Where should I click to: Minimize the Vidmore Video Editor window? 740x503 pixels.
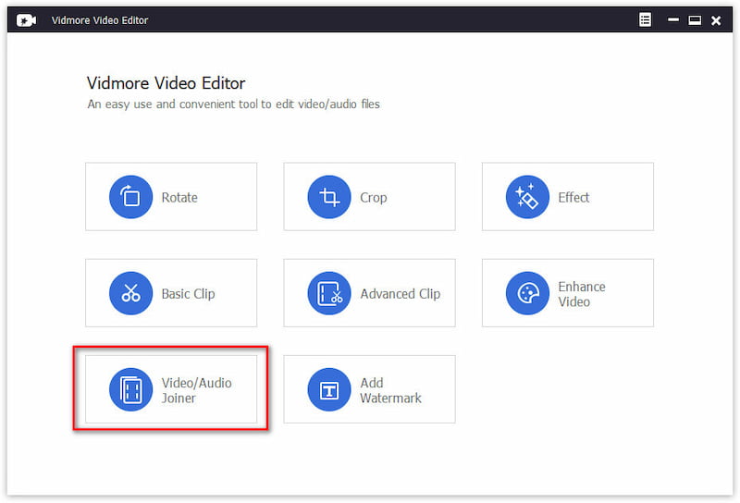point(670,20)
